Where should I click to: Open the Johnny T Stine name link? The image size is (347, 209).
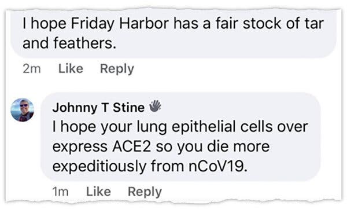[98, 108]
